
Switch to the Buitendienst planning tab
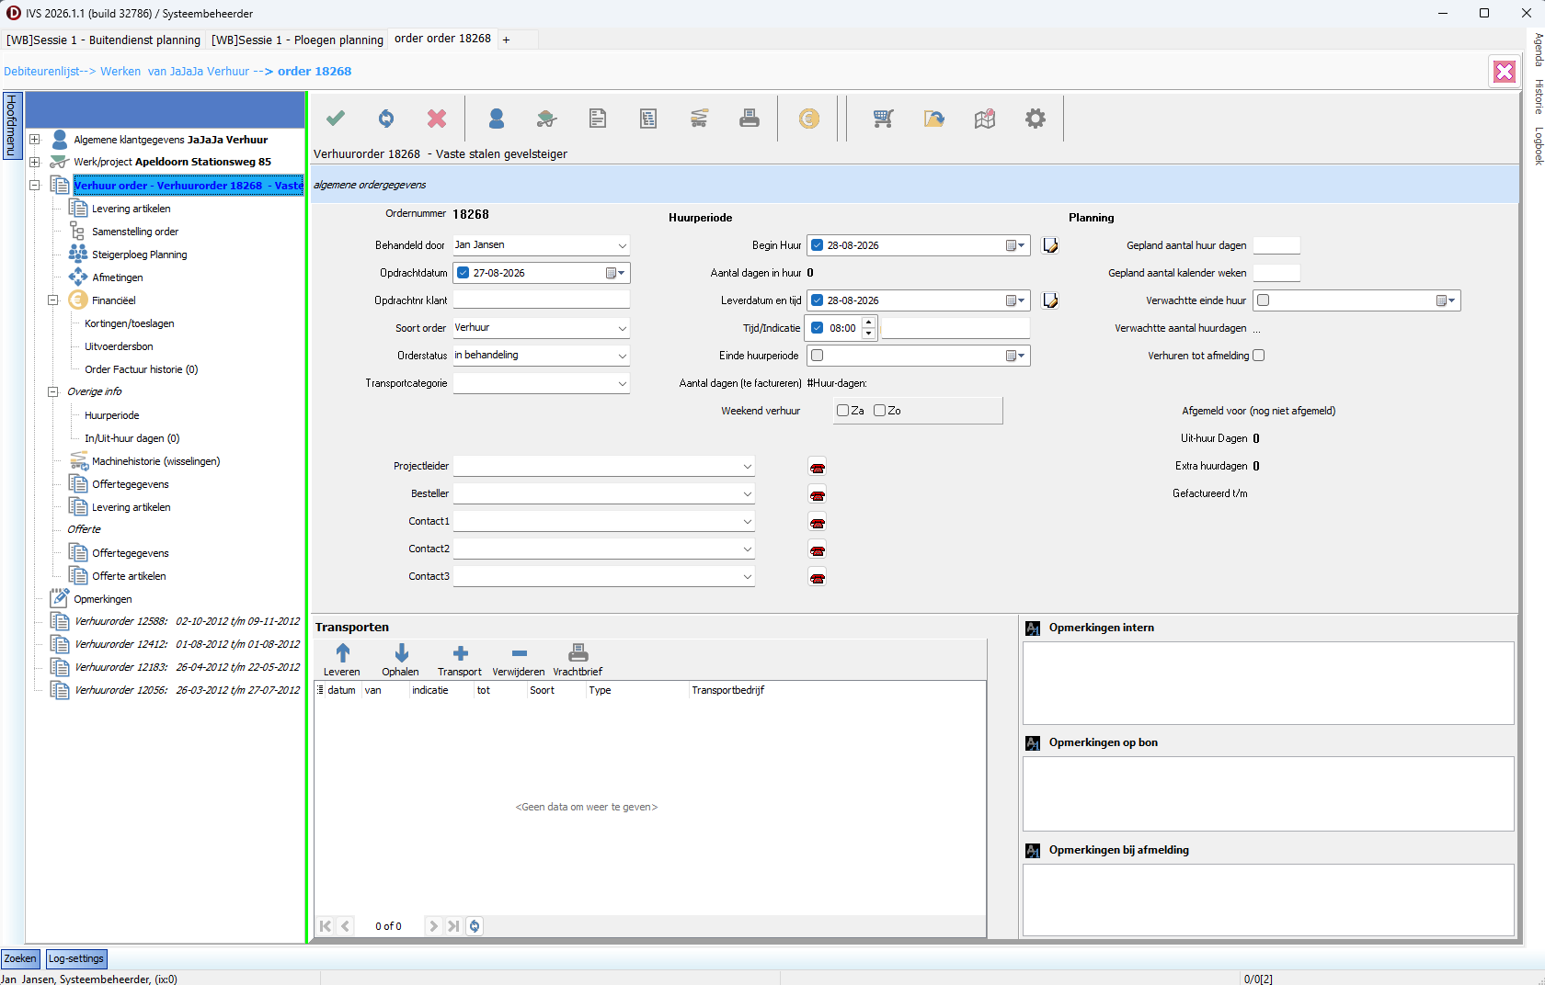click(104, 40)
